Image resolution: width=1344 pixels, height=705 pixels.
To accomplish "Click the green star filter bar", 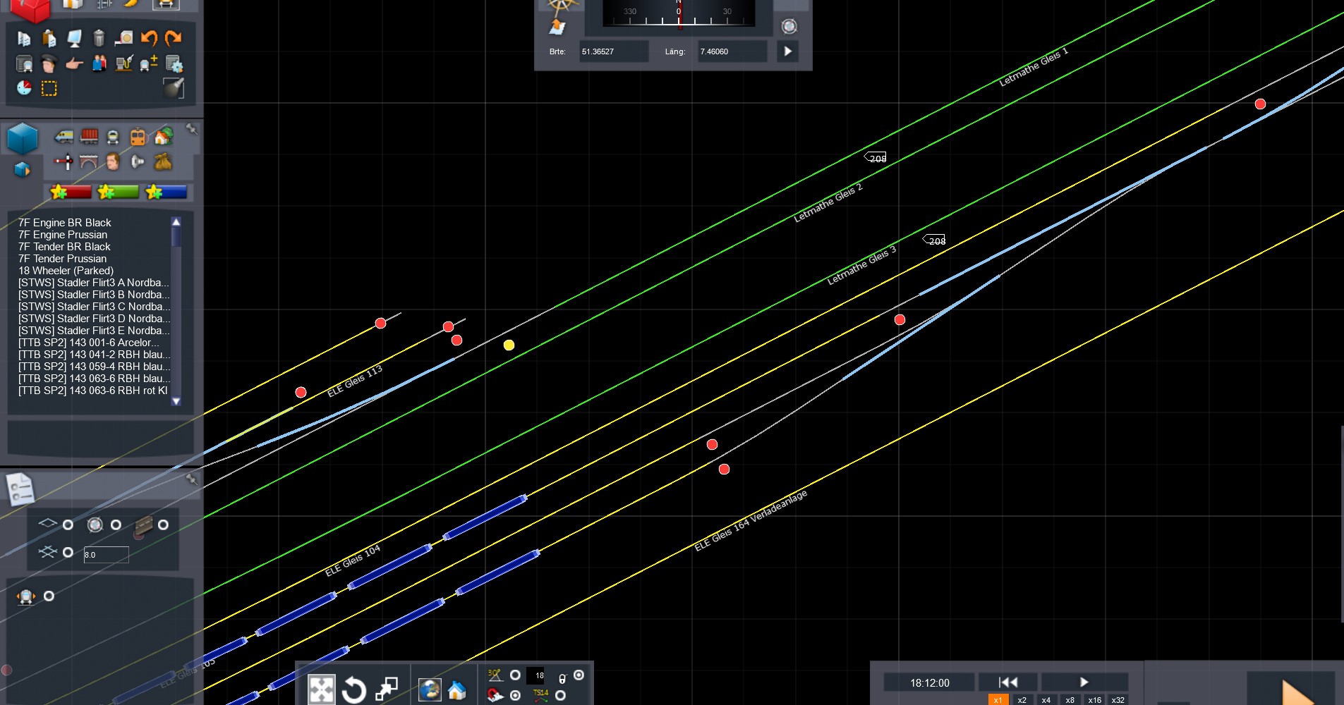I will coord(118,192).
